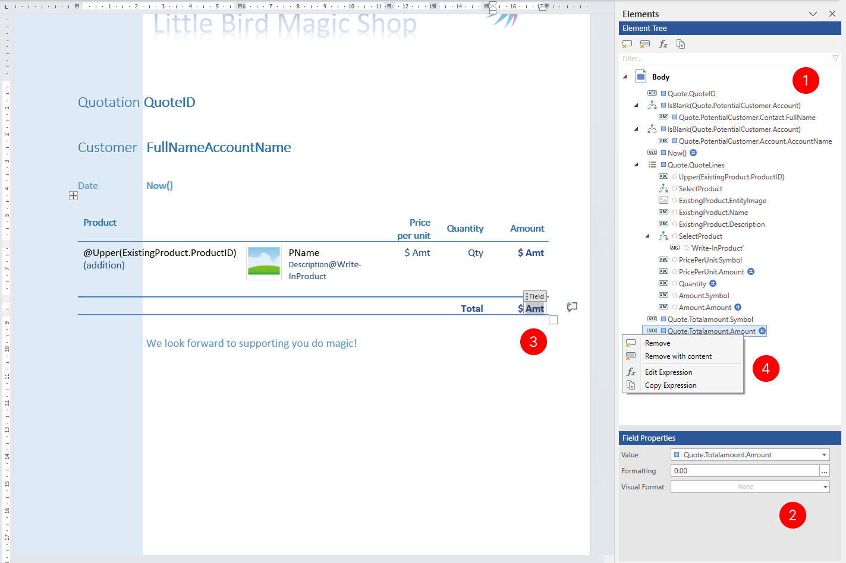846x563 pixels.
Task: Click the Quantity column header
Action: pos(465,229)
